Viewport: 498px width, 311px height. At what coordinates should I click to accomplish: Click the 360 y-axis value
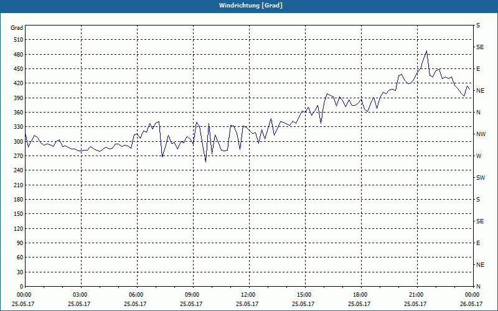[x=19, y=113]
